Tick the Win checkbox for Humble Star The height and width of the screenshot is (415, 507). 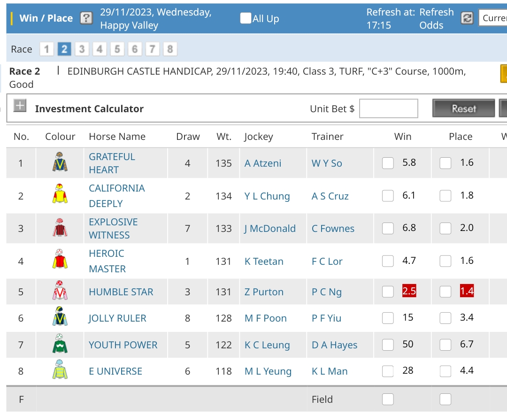(x=388, y=292)
